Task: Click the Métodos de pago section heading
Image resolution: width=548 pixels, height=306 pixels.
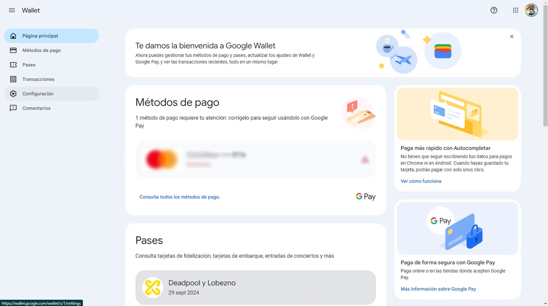Action: pyautogui.click(x=177, y=102)
